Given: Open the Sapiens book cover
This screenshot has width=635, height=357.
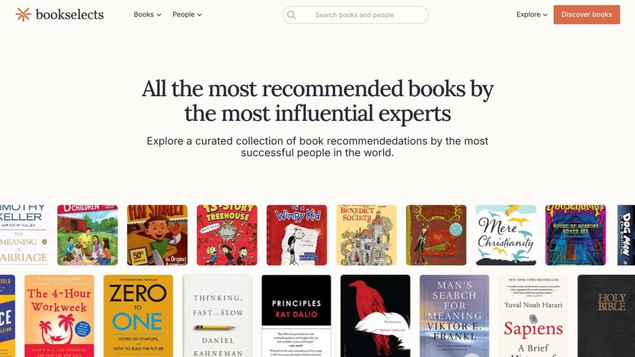Looking at the screenshot, I should click(x=533, y=316).
